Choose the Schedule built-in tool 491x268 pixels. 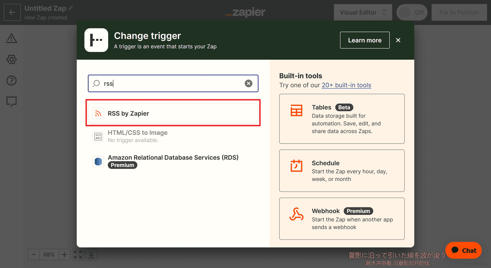342,171
